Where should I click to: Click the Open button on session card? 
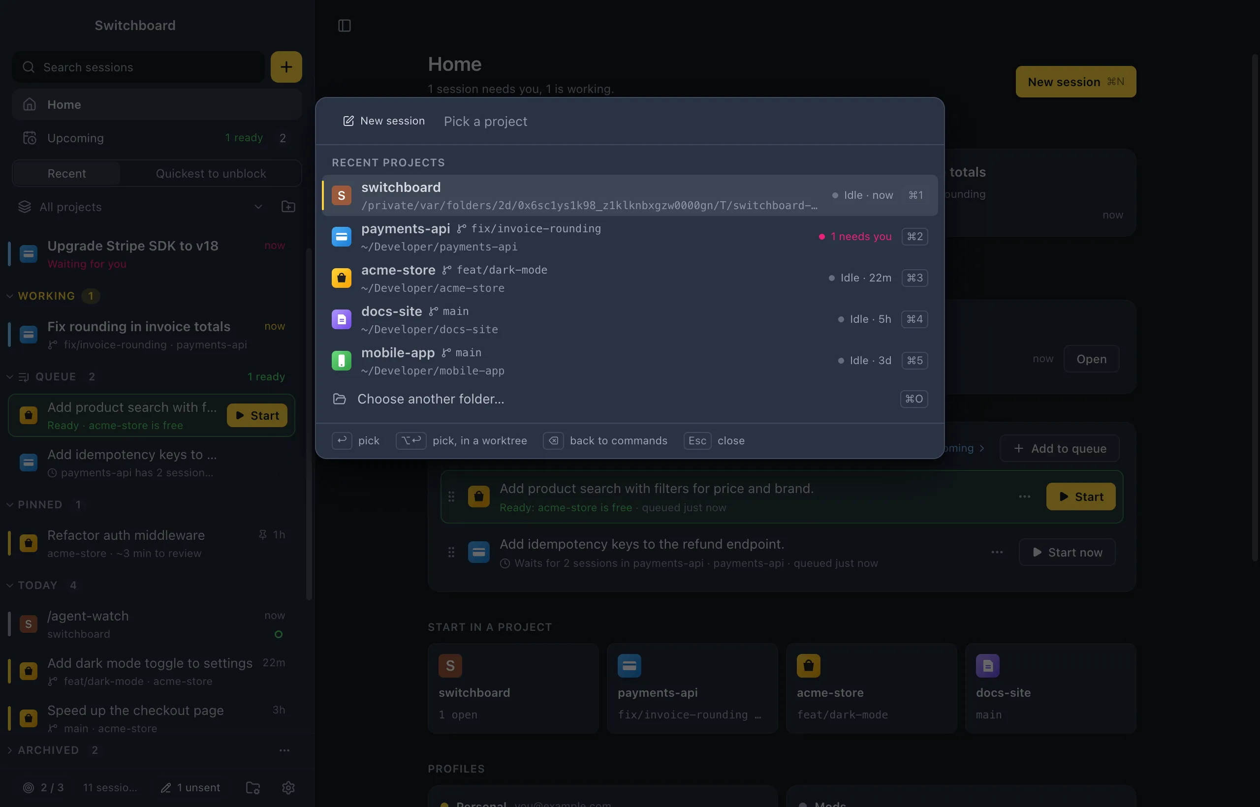click(1091, 359)
